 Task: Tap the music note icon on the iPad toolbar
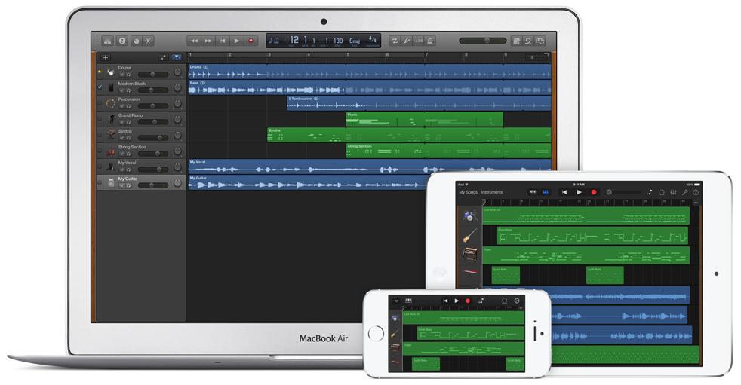point(650,193)
